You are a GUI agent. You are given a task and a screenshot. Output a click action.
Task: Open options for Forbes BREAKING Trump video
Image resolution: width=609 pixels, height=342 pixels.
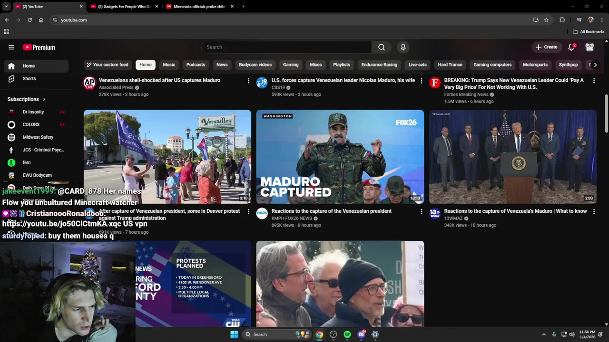point(594,81)
